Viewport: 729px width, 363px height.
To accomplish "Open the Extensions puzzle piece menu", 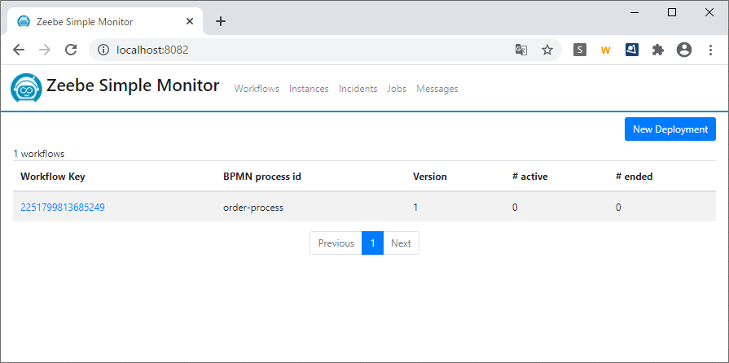I will 658,50.
